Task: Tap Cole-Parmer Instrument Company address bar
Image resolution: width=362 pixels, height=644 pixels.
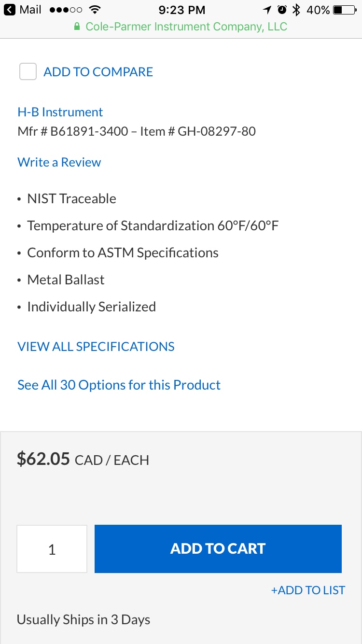Action: click(181, 27)
